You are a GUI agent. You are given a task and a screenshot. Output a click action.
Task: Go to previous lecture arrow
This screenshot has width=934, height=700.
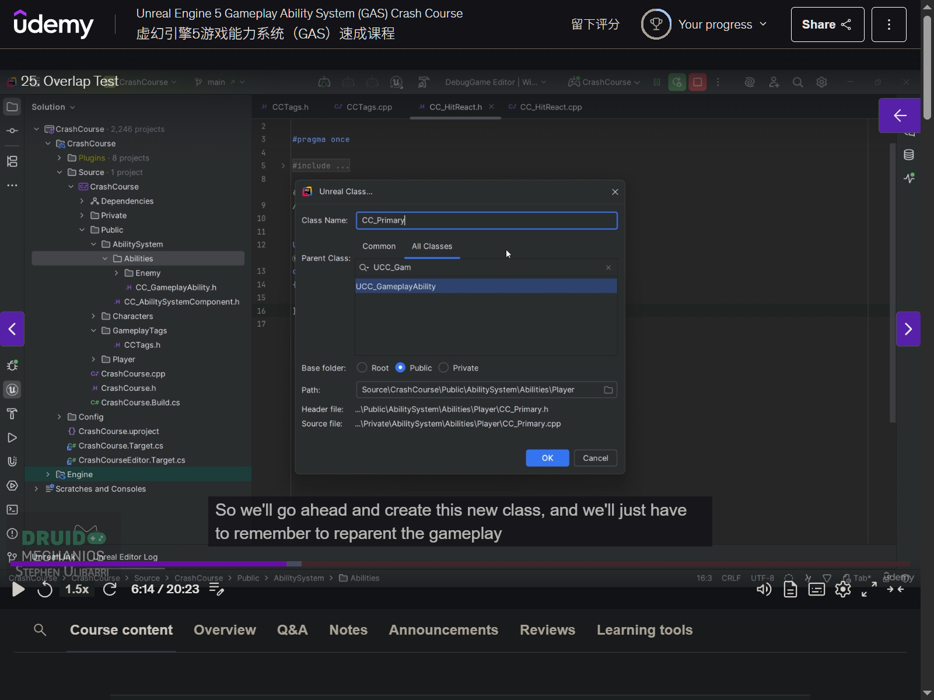pyautogui.click(x=12, y=329)
